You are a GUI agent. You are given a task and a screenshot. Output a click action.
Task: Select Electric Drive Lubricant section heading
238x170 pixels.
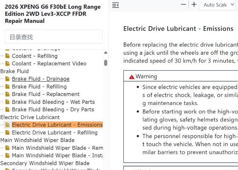30,117
